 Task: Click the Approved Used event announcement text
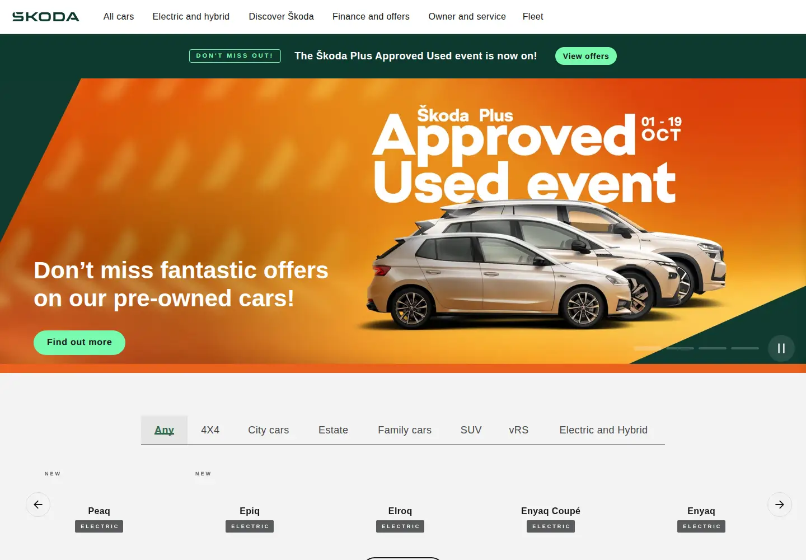(415, 56)
